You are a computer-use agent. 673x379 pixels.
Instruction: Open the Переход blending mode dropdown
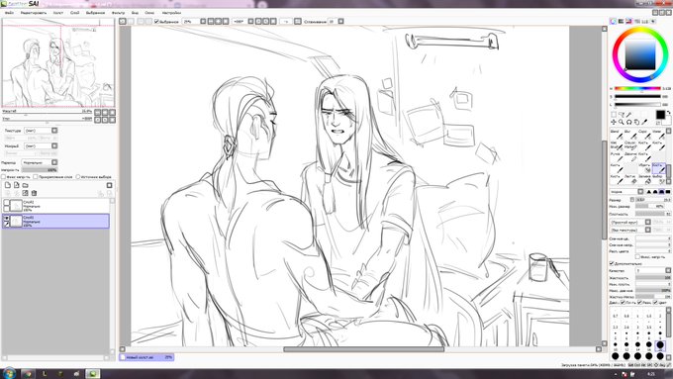click(40, 162)
